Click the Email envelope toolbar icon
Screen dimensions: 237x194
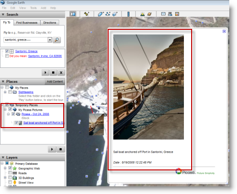pyautogui.click(x=163, y=14)
